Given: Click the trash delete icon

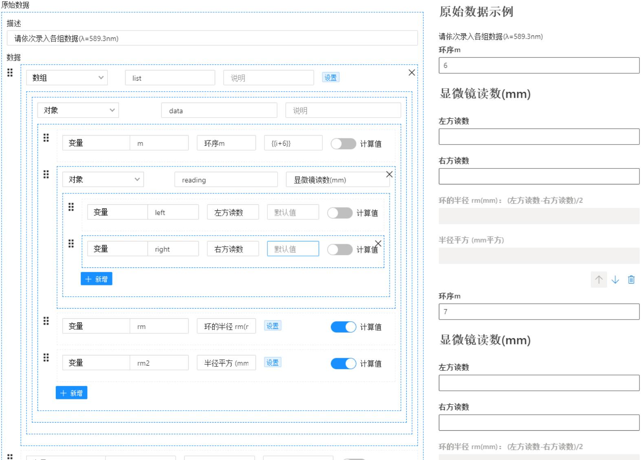Looking at the screenshot, I should point(631,280).
